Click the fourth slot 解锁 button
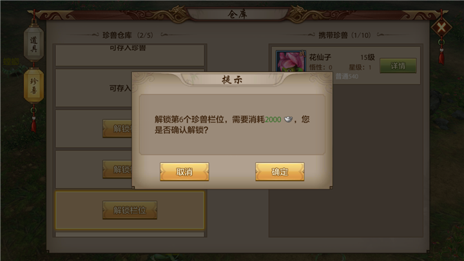This screenshot has height=261, width=464. click(x=117, y=169)
